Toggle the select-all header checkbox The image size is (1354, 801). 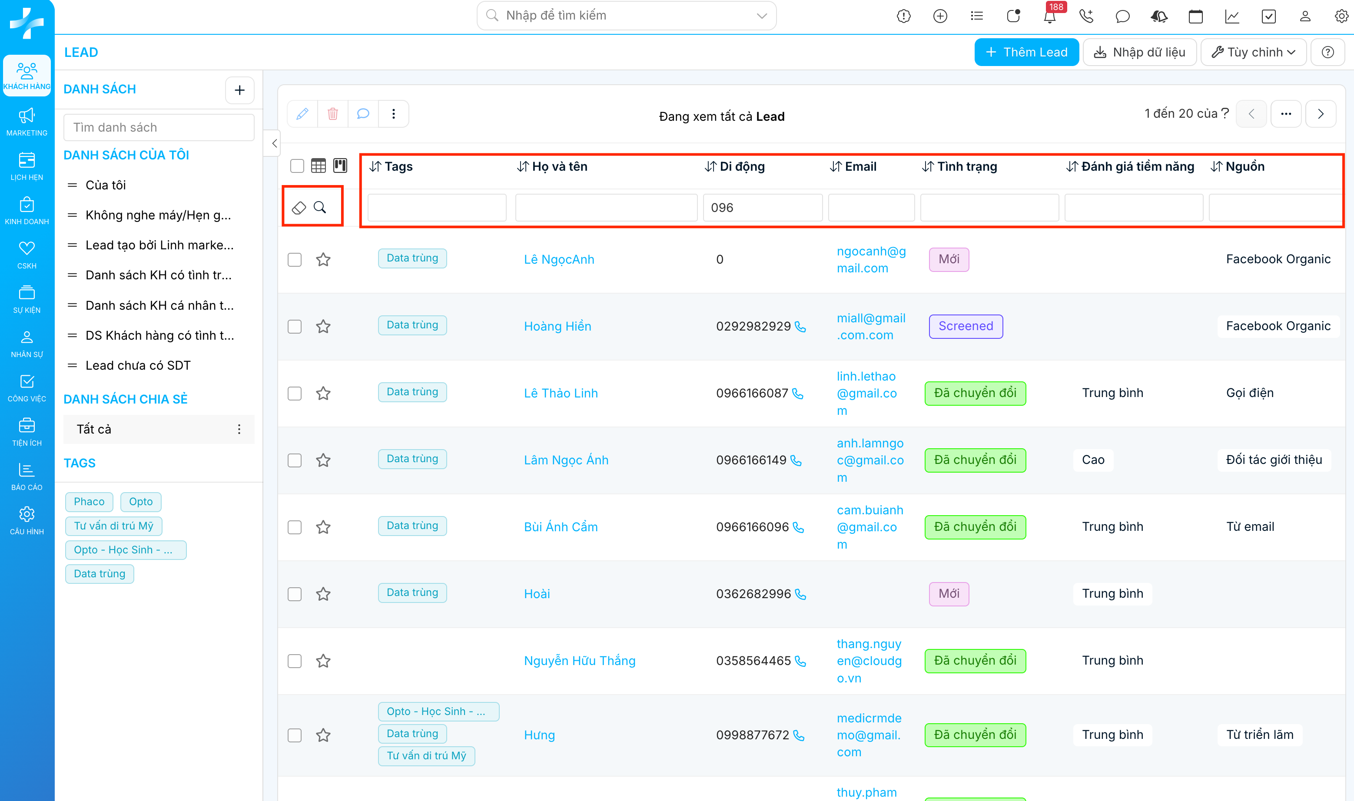click(x=297, y=165)
